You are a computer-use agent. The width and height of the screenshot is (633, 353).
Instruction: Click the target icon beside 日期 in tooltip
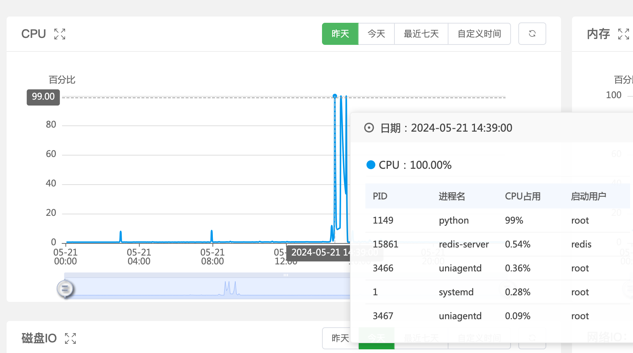369,128
